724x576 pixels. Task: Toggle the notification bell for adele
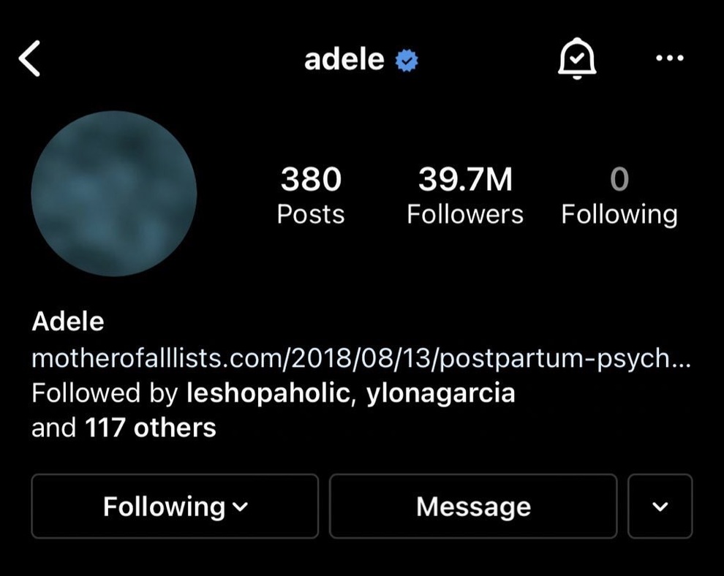[577, 58]
